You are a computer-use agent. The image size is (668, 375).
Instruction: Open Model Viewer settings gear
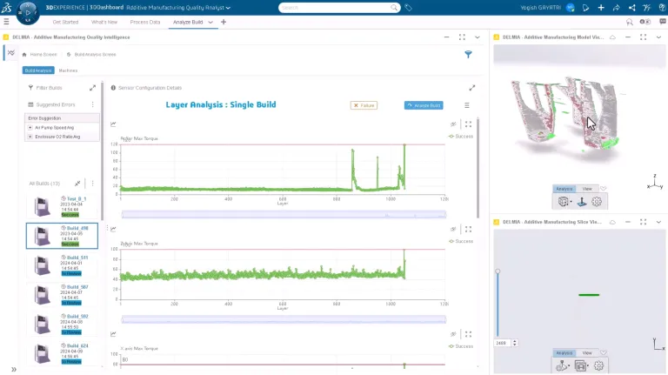[597, 202]
